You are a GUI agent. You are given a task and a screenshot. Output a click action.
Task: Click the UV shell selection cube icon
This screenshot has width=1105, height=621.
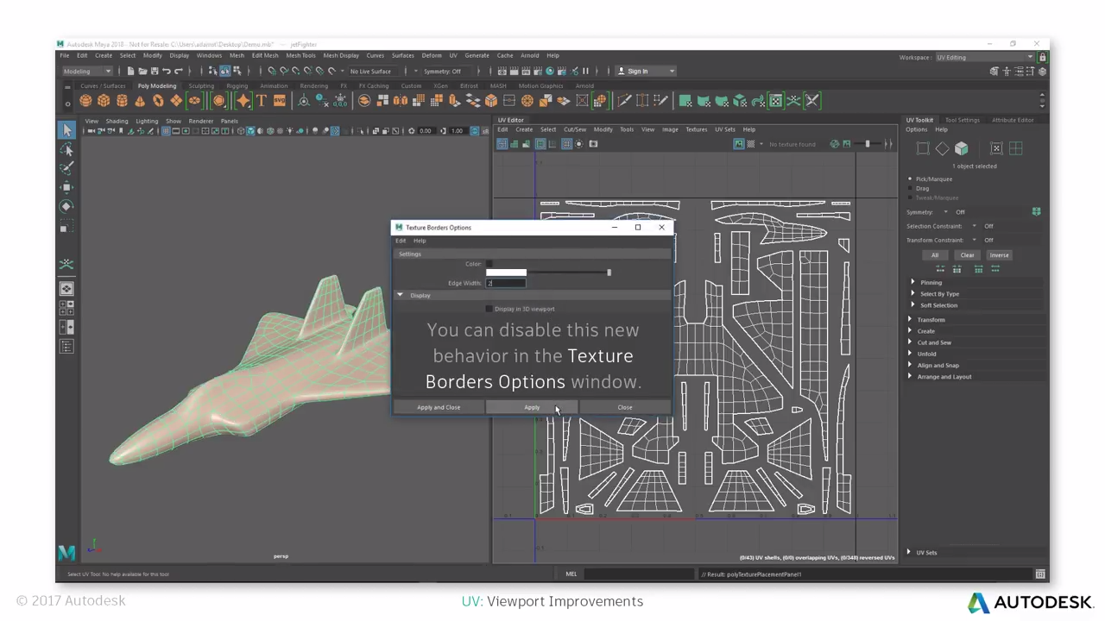[961, 148]
